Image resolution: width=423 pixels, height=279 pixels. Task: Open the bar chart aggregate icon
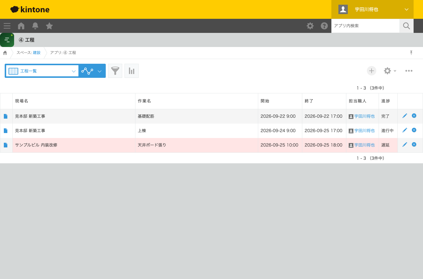coord(132,71)
